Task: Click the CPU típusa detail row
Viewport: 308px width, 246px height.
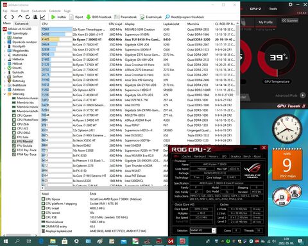Action: click(x=104, y=199)
